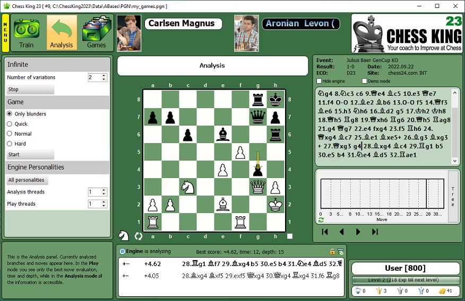Image resolution: width=465 pixels, height=301 pixels.
Task: Open the Tree side tab
Action: tap(453, 197)
